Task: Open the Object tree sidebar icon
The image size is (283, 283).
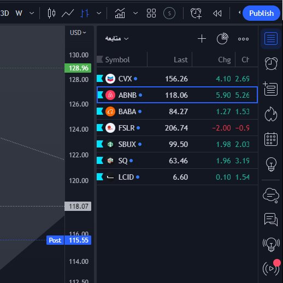Action: pos(270,89)
